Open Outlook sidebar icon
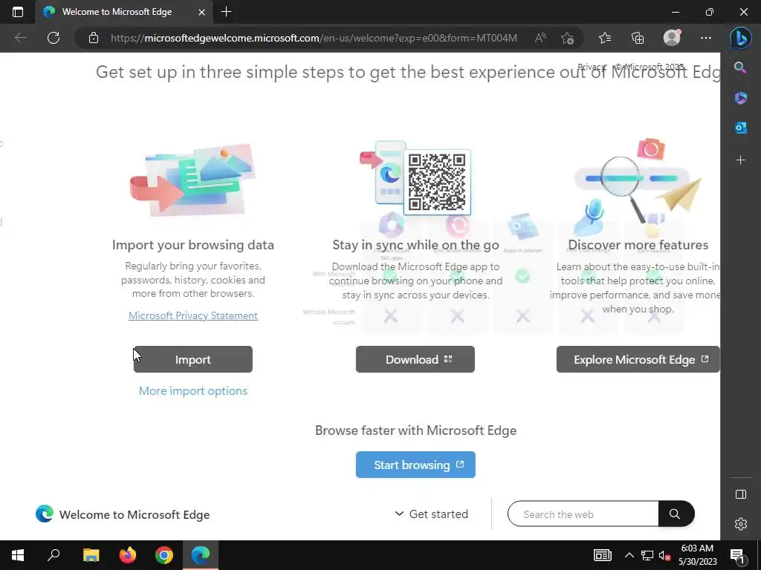 click(x=741, y=128)
